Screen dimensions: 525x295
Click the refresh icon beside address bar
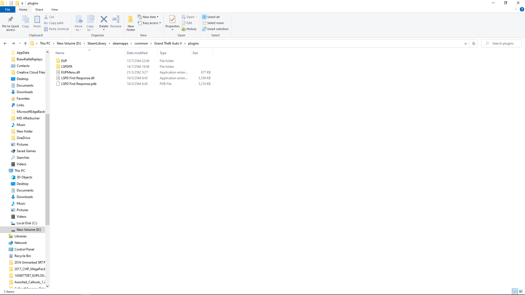tap(474, 43)
